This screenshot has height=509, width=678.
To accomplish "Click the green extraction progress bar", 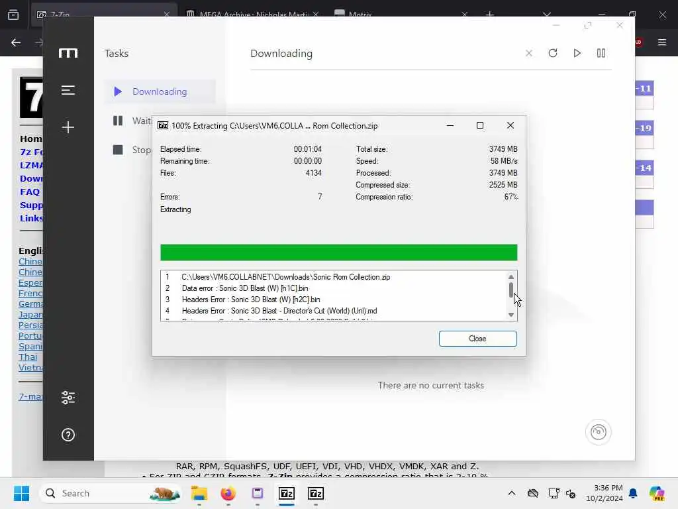I will [x=338, y=253].
